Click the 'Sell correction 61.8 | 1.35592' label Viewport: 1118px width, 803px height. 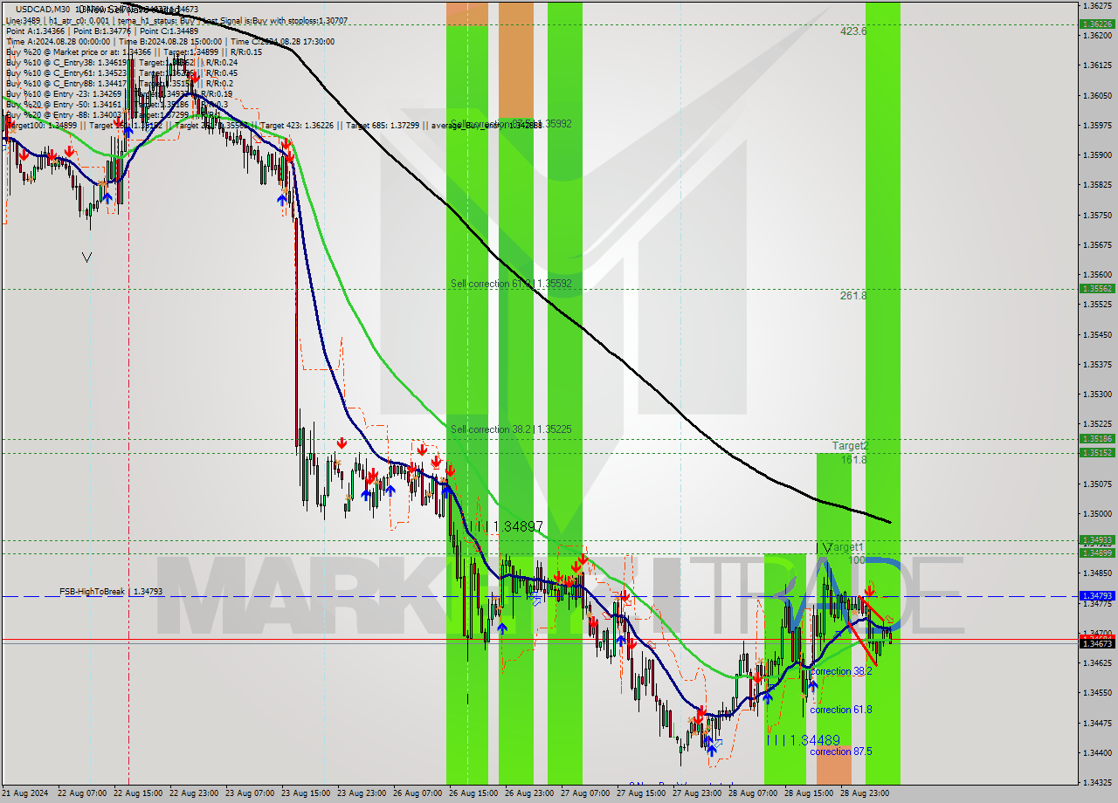point(511,284)
